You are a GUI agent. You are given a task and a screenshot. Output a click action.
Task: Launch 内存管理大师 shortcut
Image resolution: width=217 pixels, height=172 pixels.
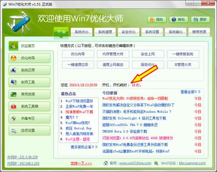pyautogui.click(x=113, y=54)
